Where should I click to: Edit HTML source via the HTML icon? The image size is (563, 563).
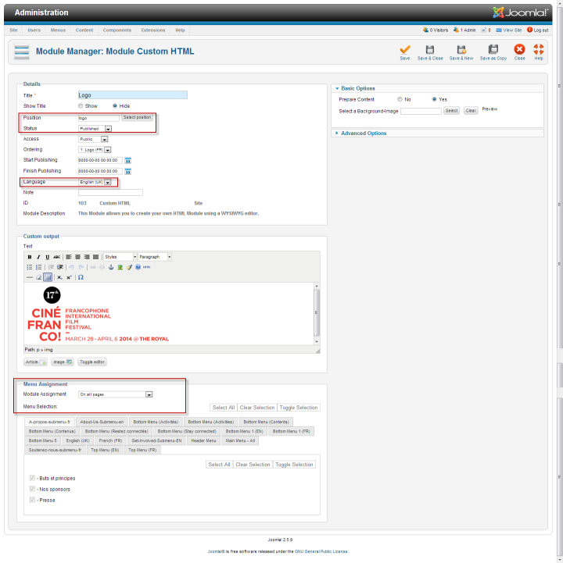pos(147,267)
